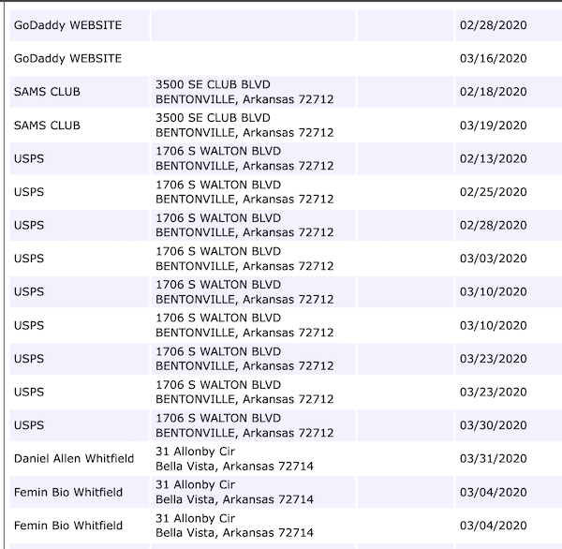Click the 02/18/2020 date for SAMS CLUB

[x=494, y=92]
